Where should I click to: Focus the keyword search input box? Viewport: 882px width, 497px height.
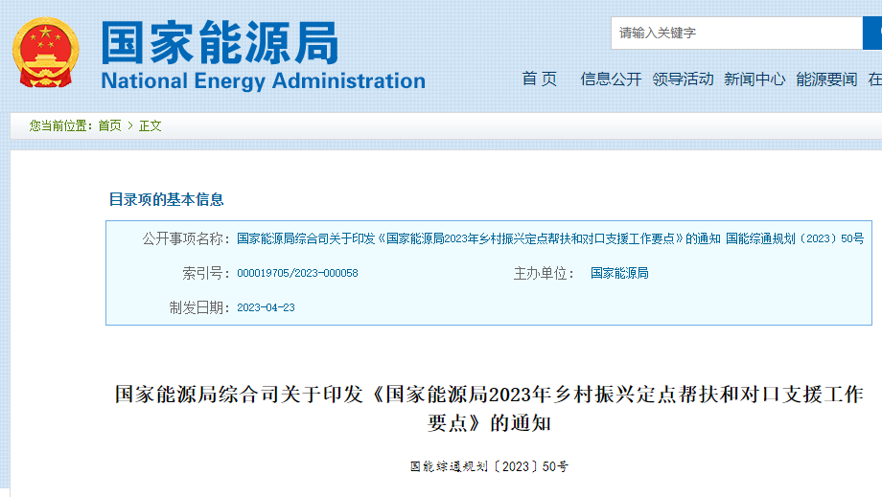click(x=736, y=33)
